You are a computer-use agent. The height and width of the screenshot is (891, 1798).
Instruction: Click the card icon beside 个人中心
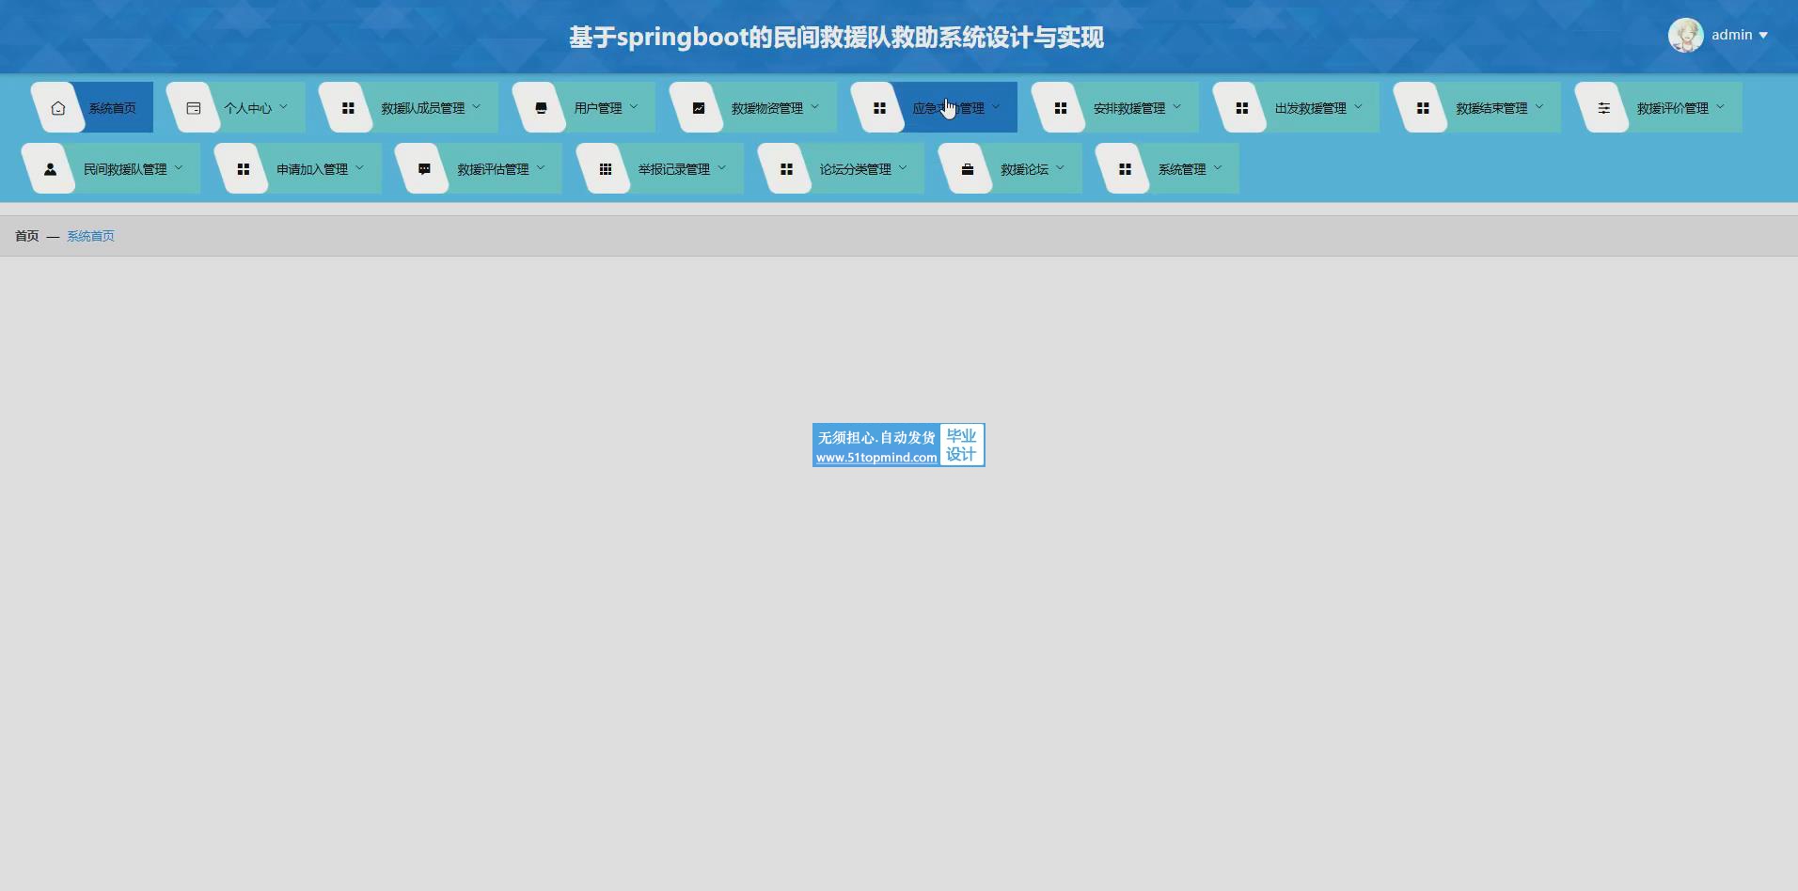pyautogui.click(x=194, y=108)
